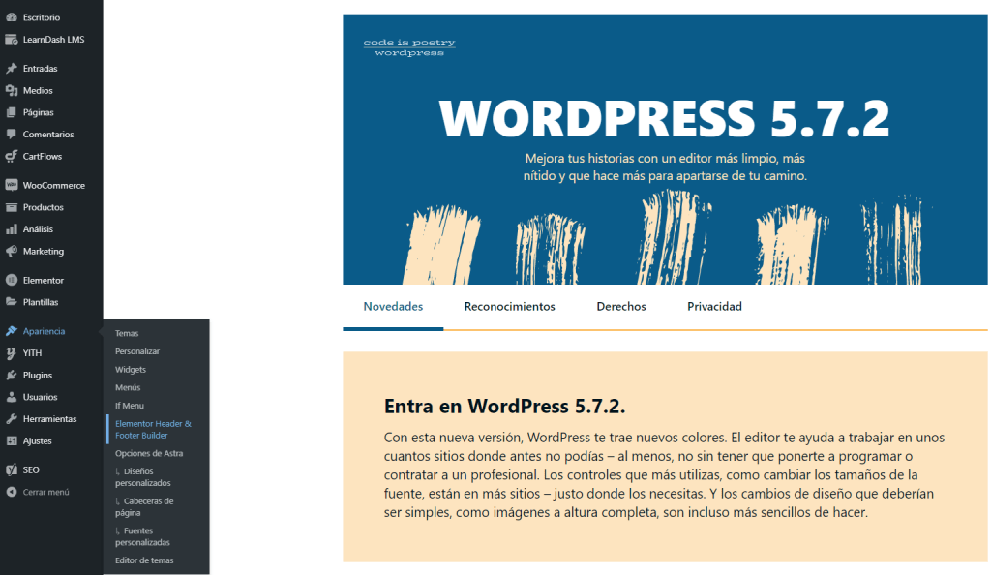Click the Cerrar menú collapse arrow icon

tap(12, 492)
